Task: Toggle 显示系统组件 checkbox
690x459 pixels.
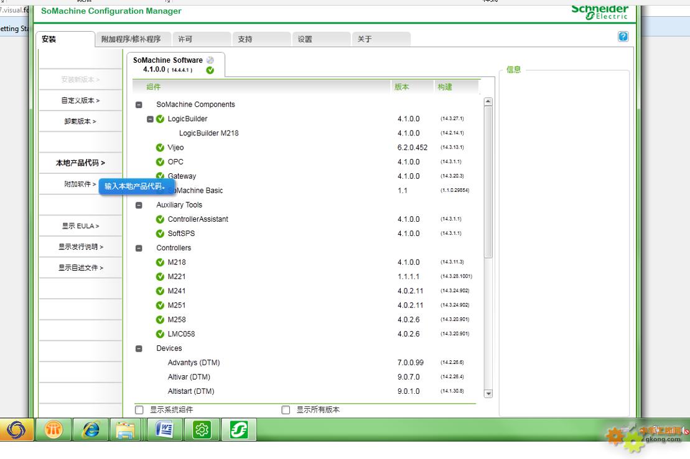Action: (139, 410)
